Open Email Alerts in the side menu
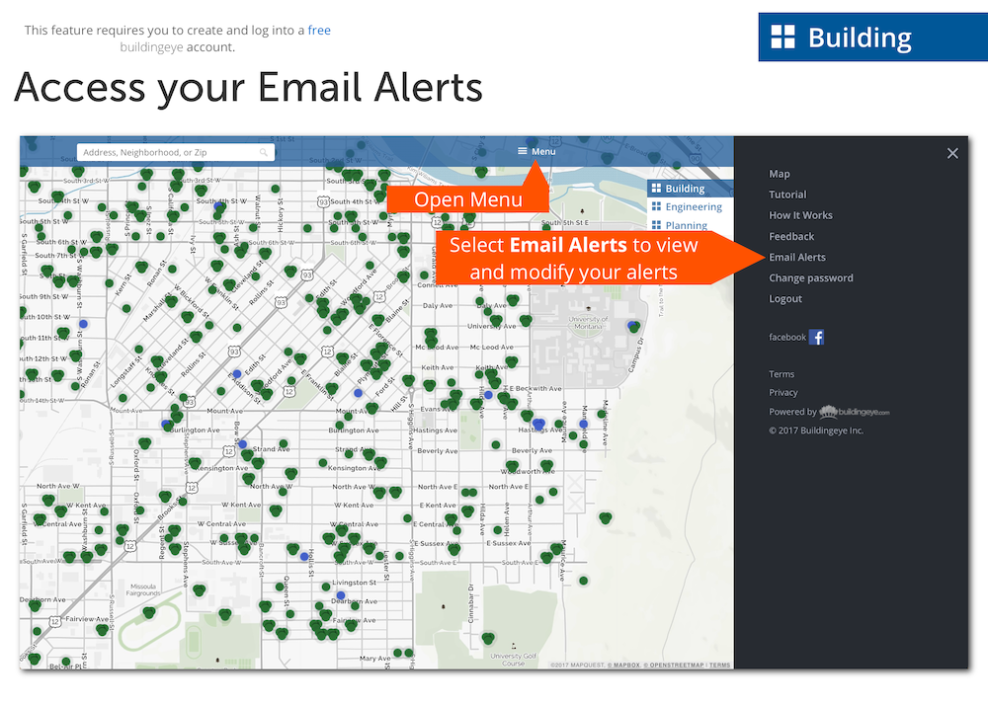The width and height of the screenshot is (988, 706). coord(797,257)
